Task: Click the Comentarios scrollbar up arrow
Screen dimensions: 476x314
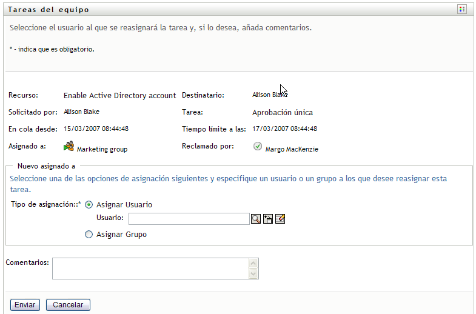Action: pos(253,263)
